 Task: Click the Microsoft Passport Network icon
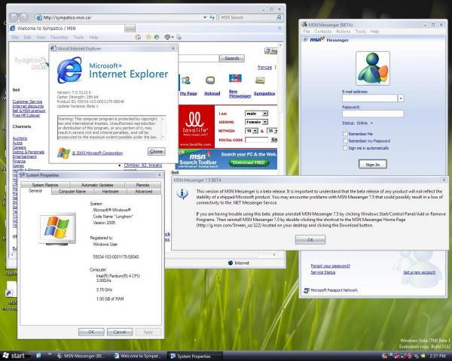[307, 290]
